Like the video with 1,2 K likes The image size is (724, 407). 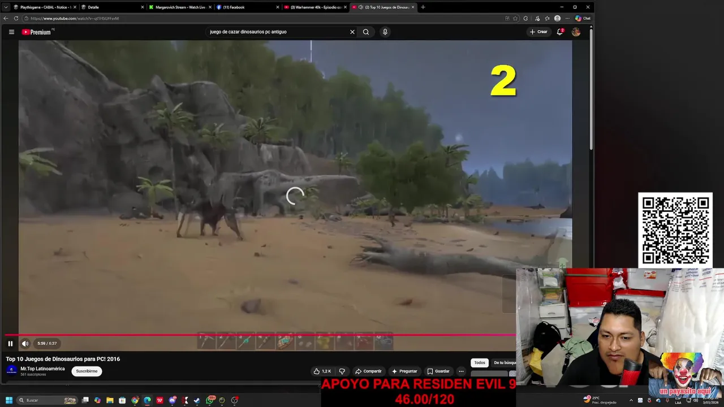[x=322, y=371]
